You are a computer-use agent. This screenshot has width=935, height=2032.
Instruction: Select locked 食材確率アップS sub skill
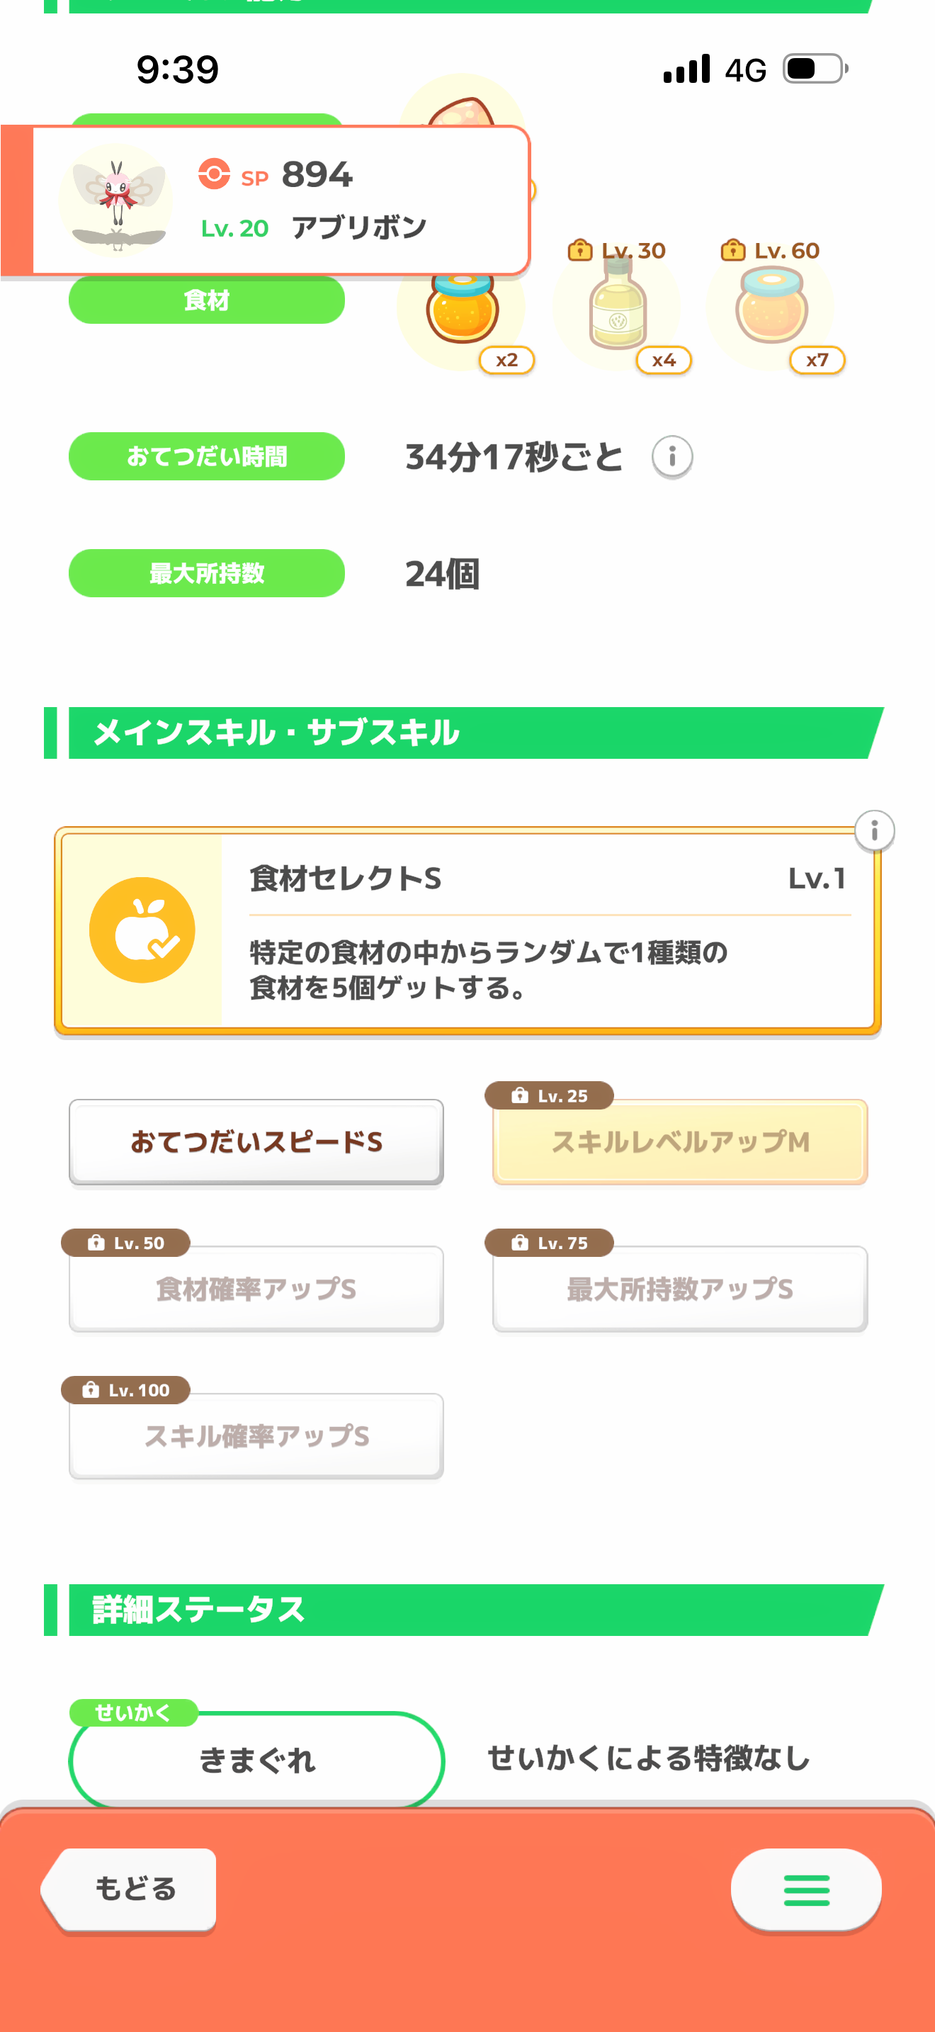[x=256, y=1289]
